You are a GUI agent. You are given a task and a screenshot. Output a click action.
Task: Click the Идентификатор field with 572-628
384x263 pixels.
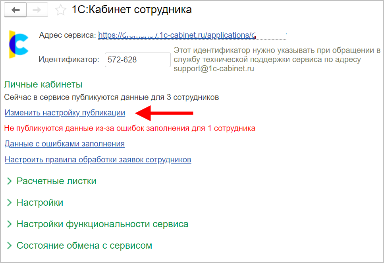(x=138, y=60)
